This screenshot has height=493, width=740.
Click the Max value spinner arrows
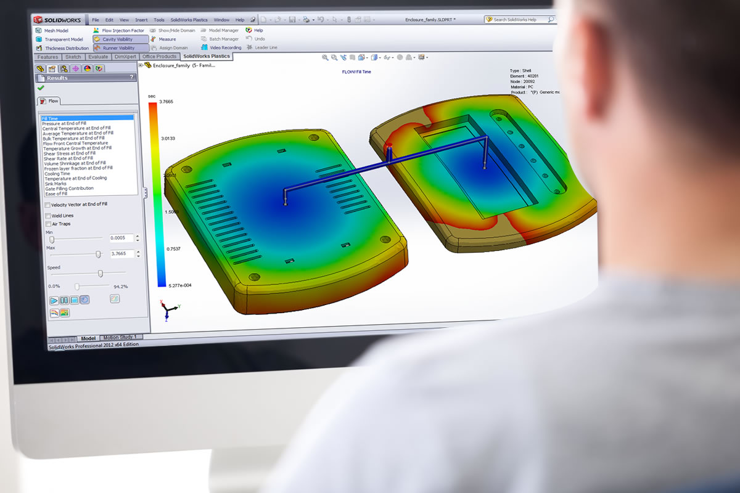(x=138, y=253)
